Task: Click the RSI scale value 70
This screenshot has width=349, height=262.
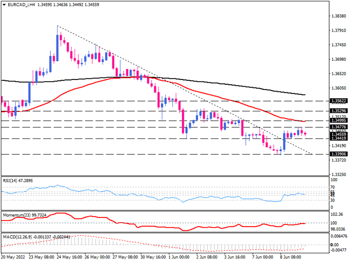Action: point(333,187)
